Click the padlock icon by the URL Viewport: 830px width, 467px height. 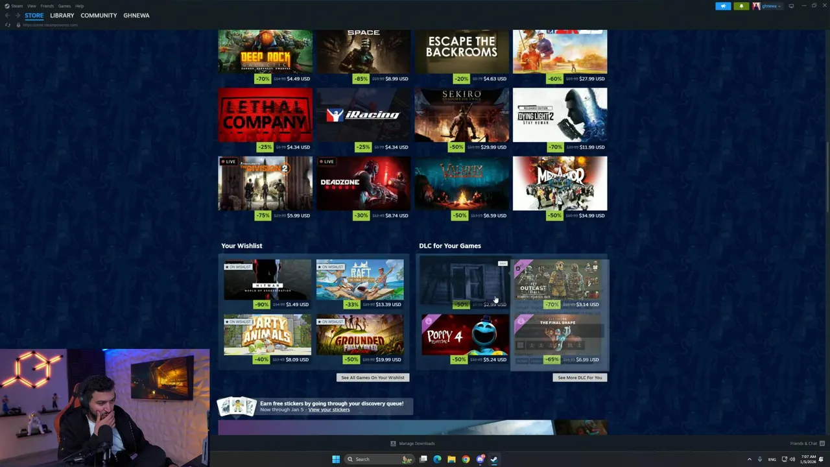(x=18, y=25)
